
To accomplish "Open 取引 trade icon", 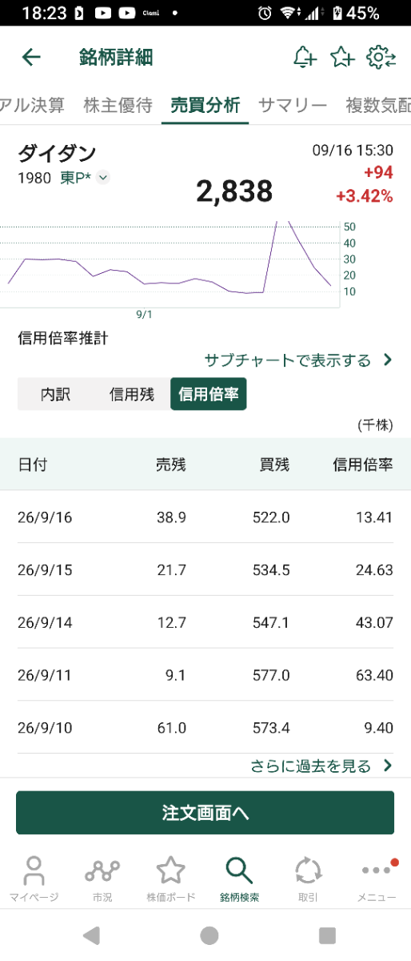I will click(x=308, y=879).
